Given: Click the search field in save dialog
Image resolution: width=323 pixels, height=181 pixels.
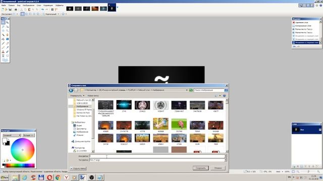Looking at the screenshot, I should click(x=209, y=90).
